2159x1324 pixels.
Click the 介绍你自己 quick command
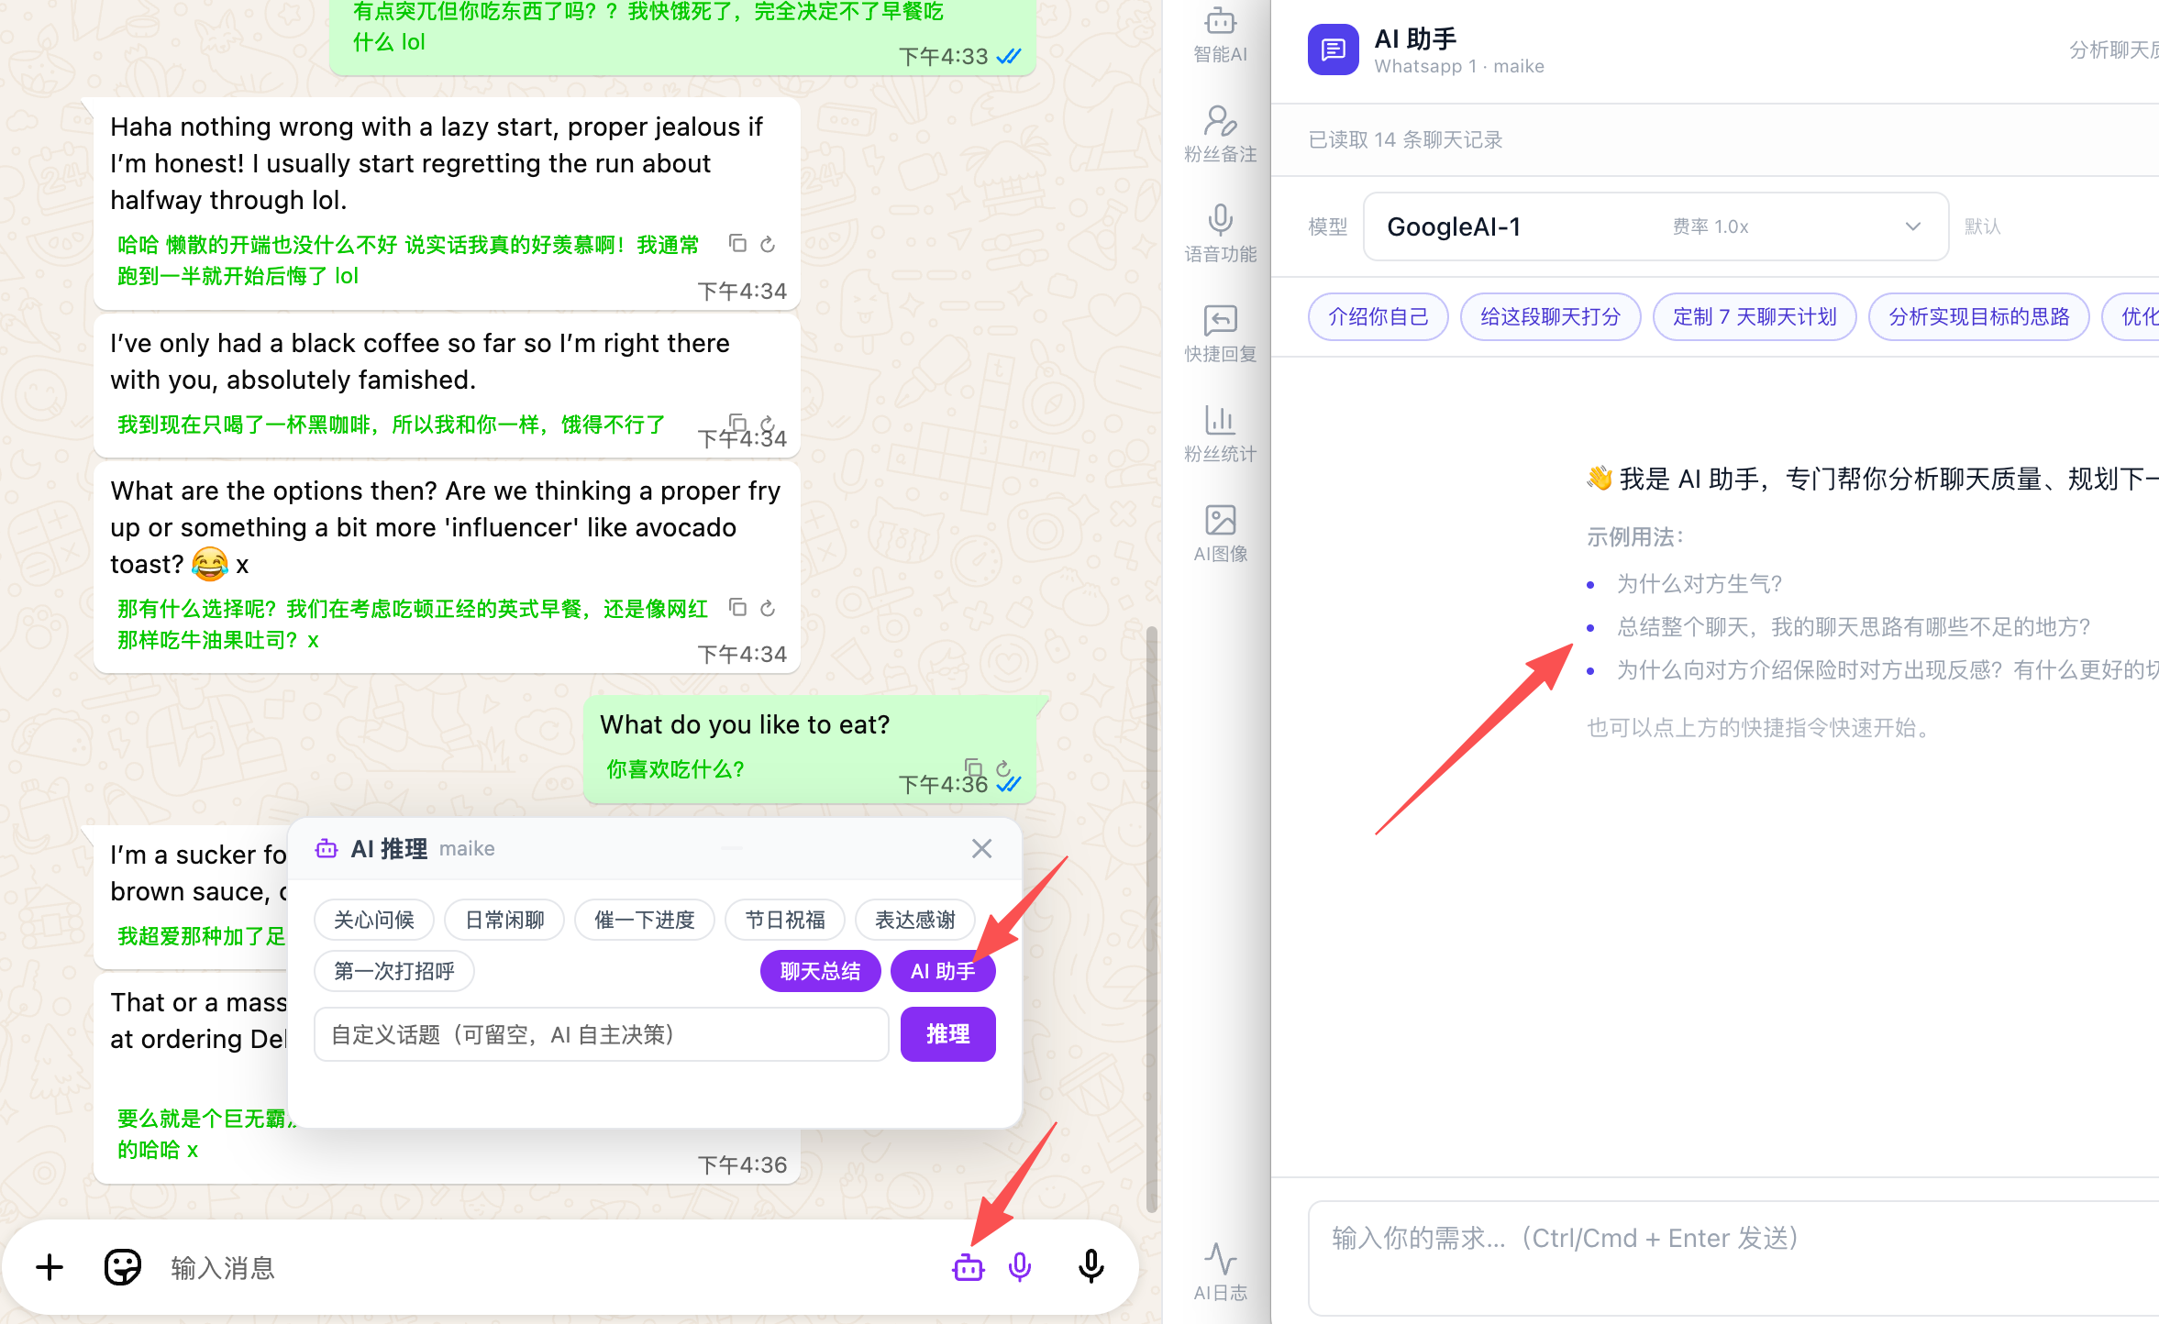point(1378,317)
